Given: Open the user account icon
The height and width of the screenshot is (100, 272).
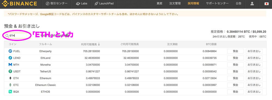Looking at the screenshot, I should point(252,4).
